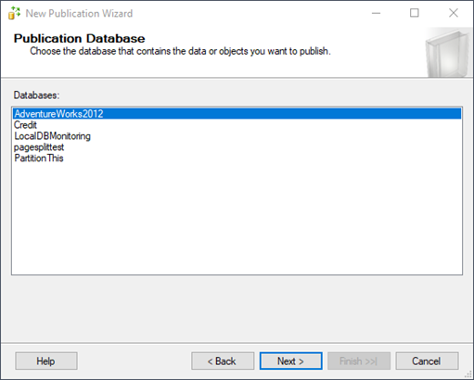The height and width of the screenshot is (380, 474).
Task: Close the wizard with the X icon
Action: pos(454,13)
